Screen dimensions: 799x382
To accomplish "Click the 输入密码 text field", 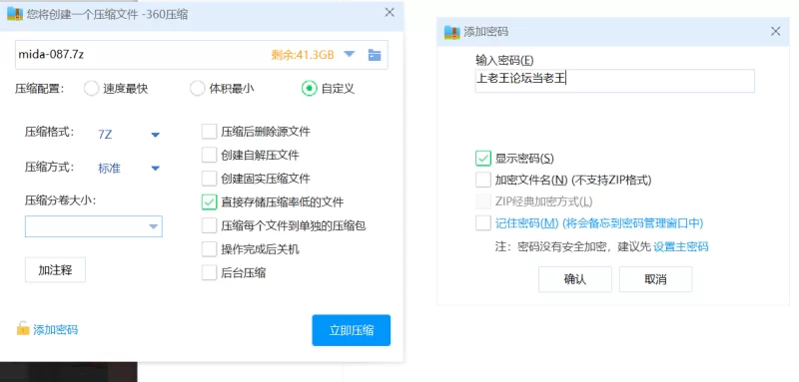I will point(614,81).
